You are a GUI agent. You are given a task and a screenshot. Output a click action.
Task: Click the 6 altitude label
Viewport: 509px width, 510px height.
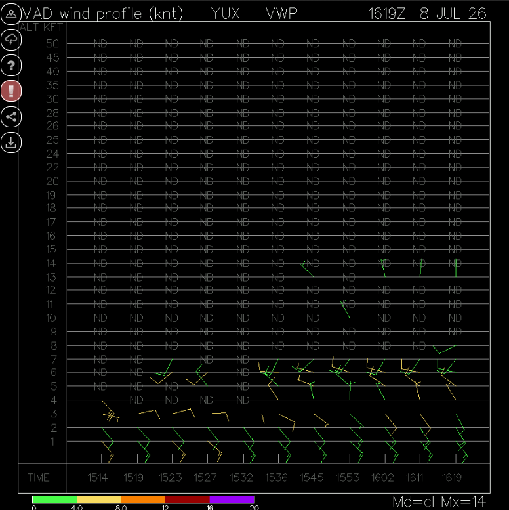coord(54,372)
